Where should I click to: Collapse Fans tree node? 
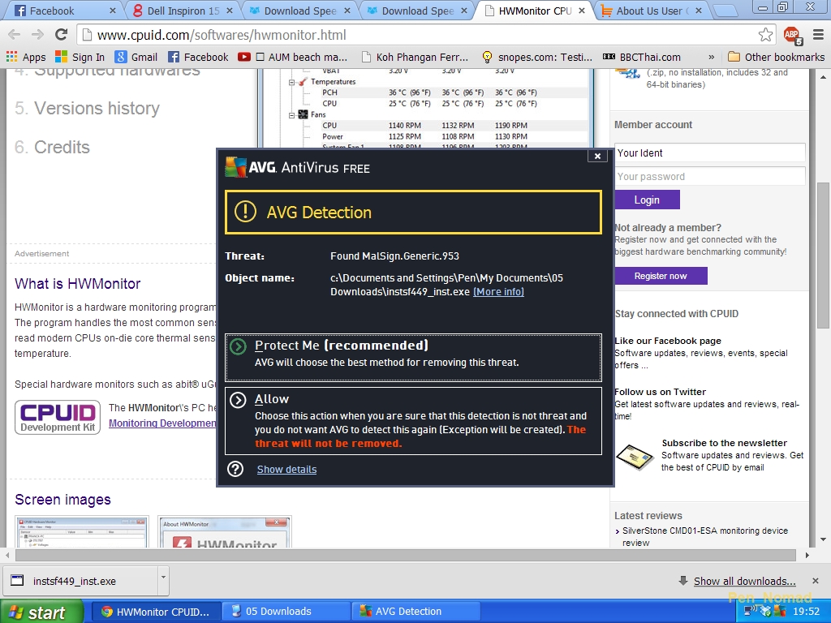tap(291, 115)
